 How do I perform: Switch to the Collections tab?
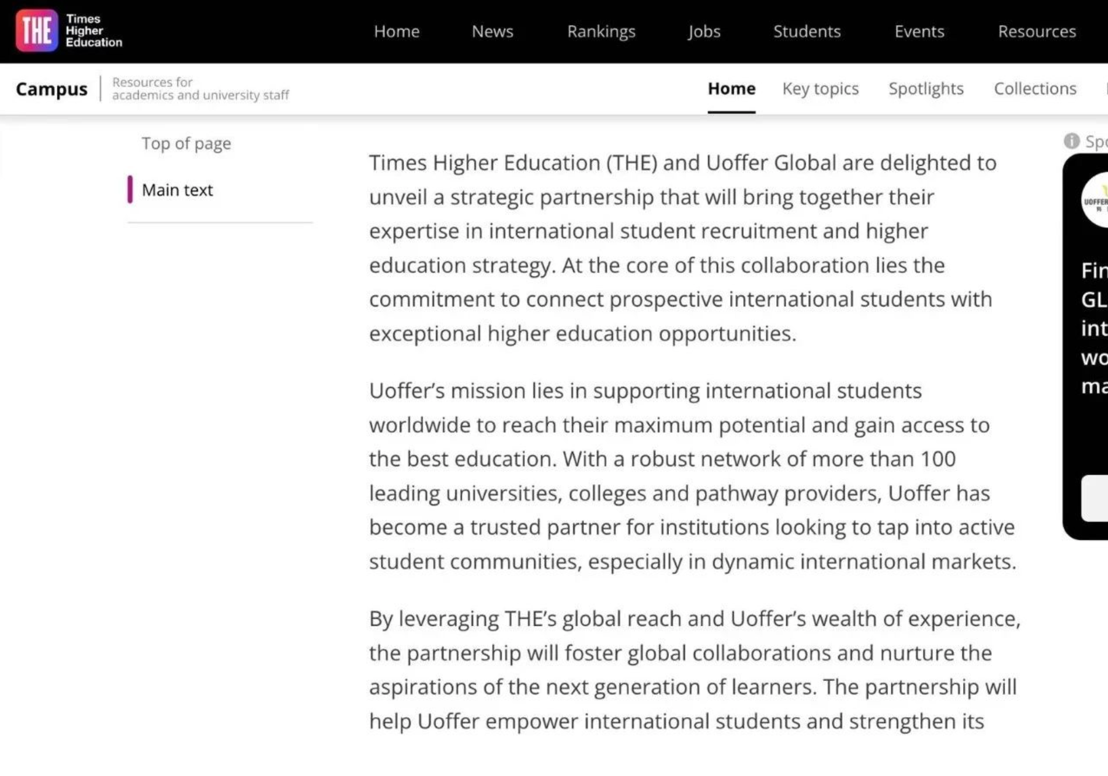pyautogui.click(x=1036, y=88)
